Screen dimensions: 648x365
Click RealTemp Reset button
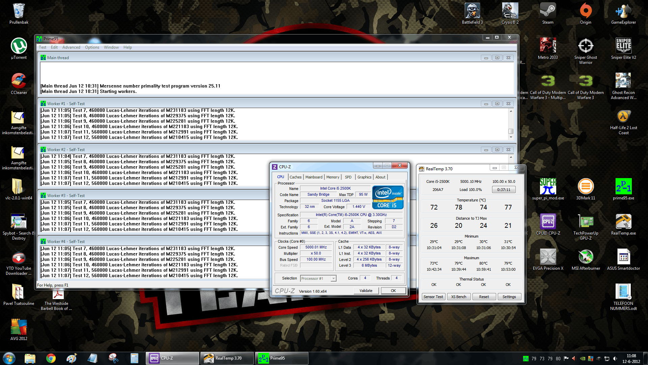[x=484, y=297]
